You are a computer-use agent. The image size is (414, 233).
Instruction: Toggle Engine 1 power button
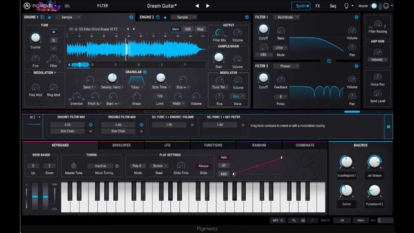(x=131, y=17)
